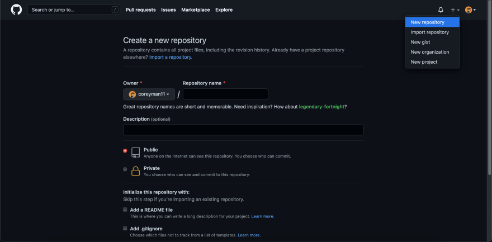The width and height of the screenshot is (492, 242).
Task: Open Explore in top navigation
Action: (224, 10)
